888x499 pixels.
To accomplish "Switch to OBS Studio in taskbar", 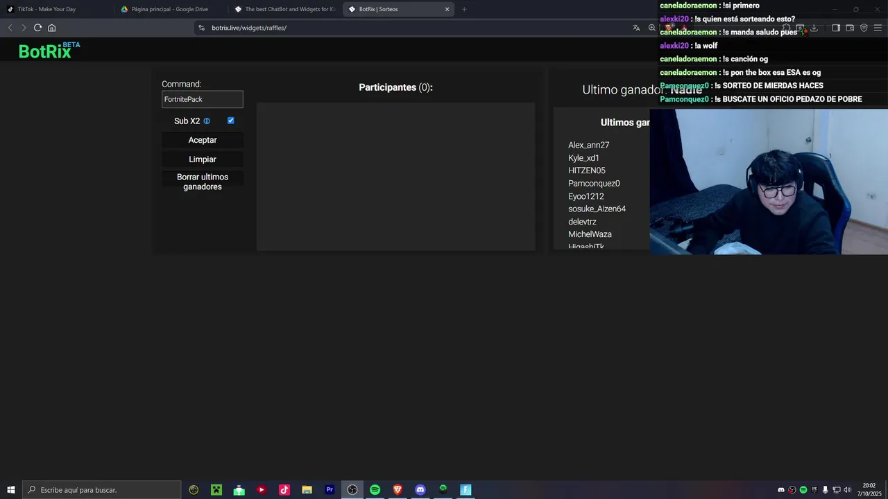I will point(352,490).
